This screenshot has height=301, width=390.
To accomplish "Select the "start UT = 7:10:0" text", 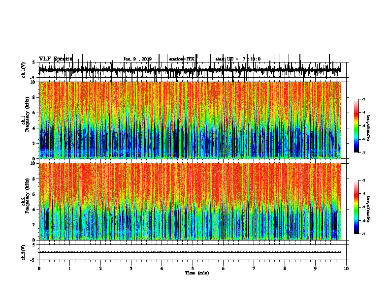I will [x=238, y=59].
